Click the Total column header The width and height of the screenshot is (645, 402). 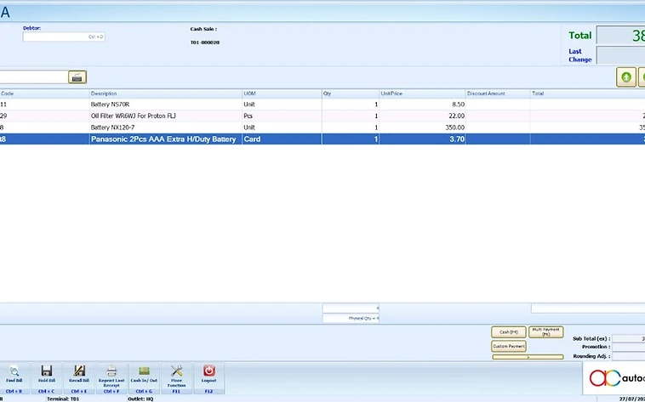pyautogui.click(x=588, y=93)
